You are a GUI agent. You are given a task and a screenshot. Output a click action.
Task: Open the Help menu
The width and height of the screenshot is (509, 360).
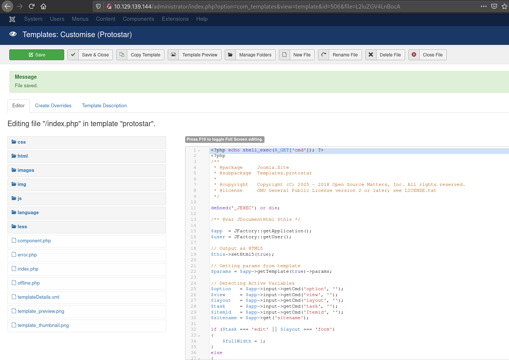pyautogui.click(x=202, y=19)
